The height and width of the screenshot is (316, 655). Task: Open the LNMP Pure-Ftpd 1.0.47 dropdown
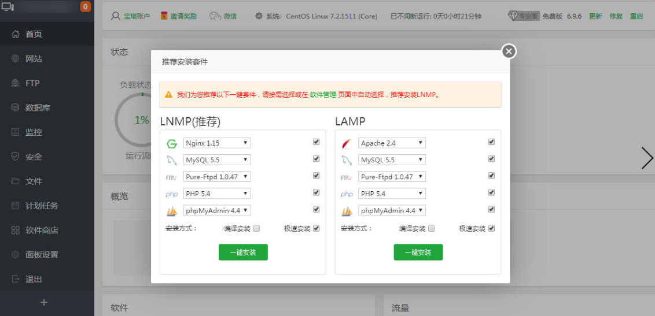217,177
